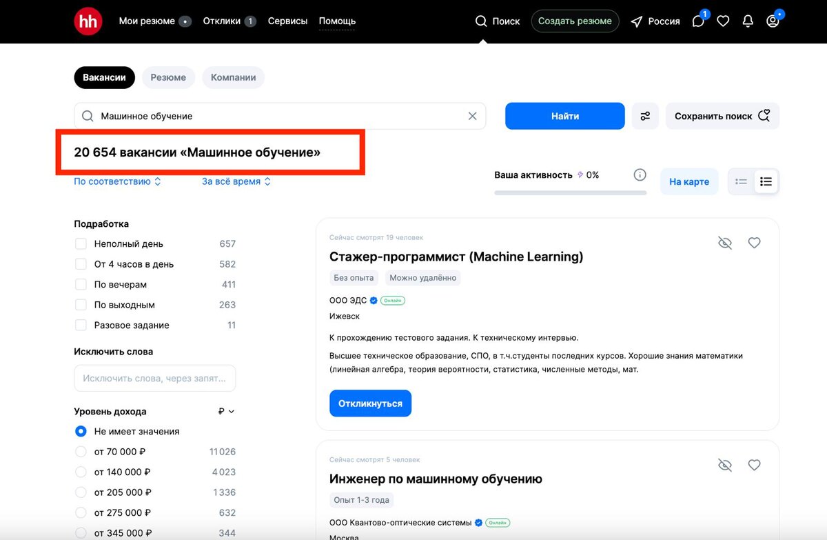Click verified badge next to ООО Квантово-оптические системы
Viewport: 827px width, 540px height.
(x=478, y=522)
